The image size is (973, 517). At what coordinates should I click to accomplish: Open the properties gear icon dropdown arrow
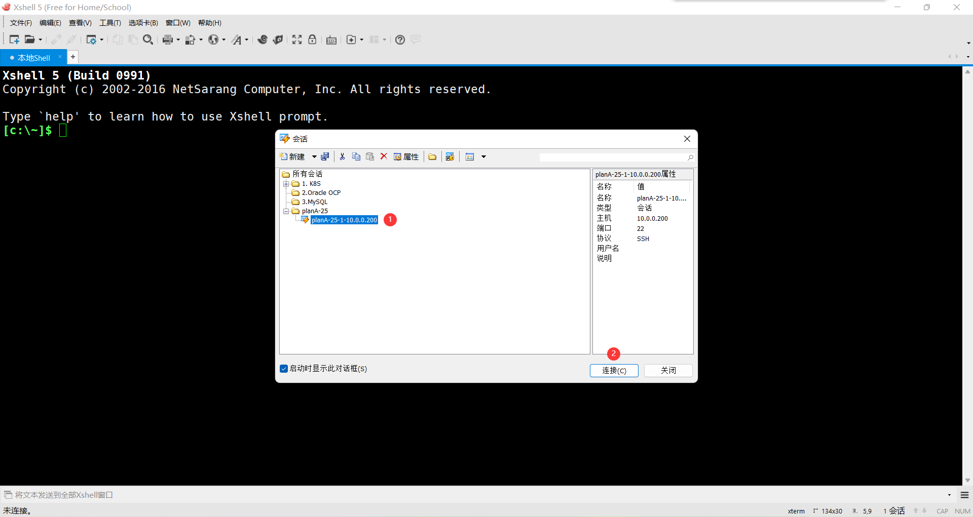[102, 39]
